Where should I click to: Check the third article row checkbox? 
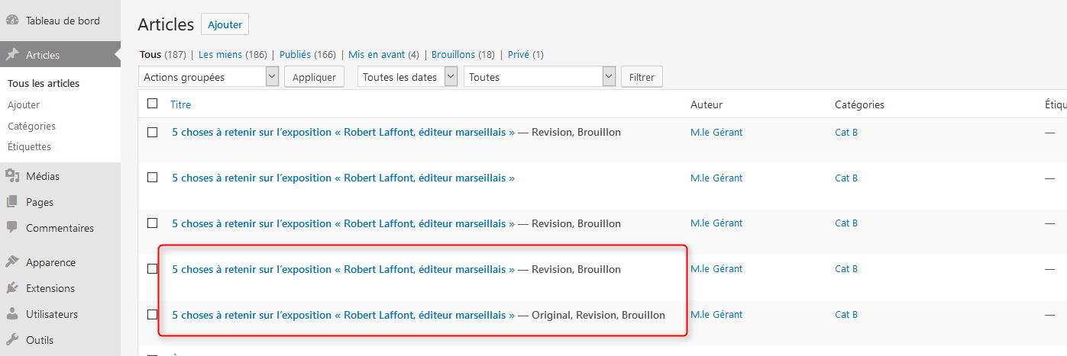click(x=152, y=223)
